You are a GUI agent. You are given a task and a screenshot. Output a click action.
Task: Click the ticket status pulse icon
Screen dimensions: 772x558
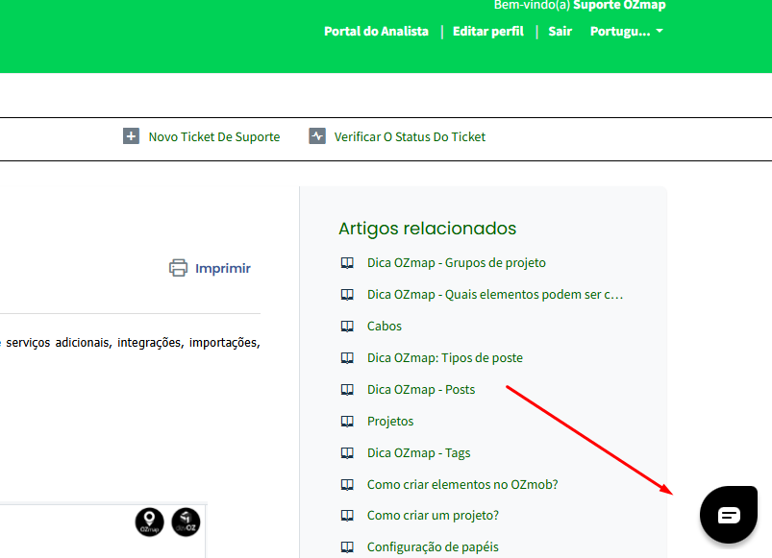point(317,136)
